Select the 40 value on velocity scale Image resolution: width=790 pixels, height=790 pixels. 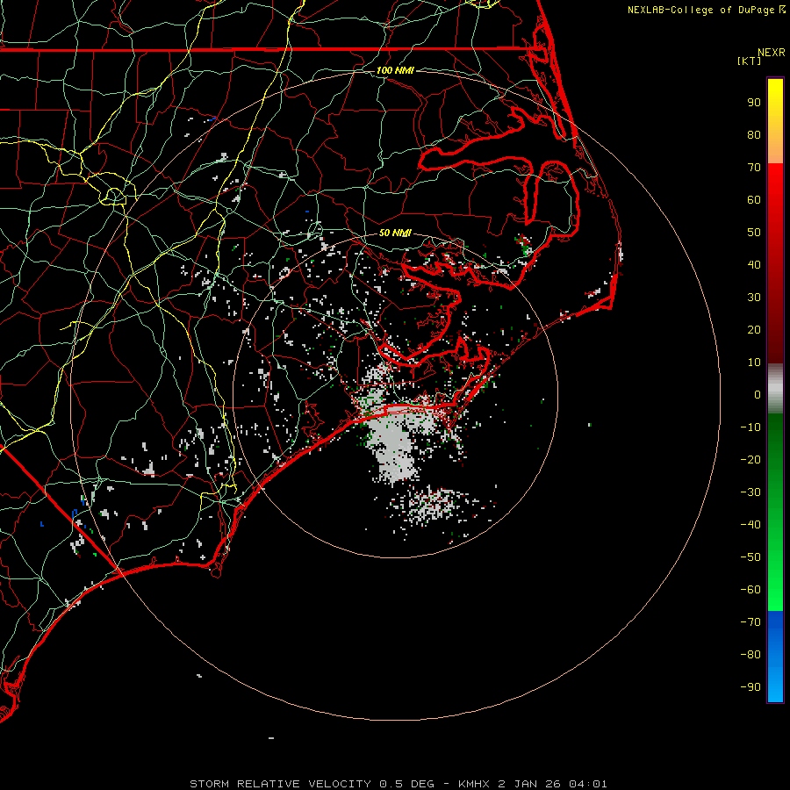click(x=754, y=265)
